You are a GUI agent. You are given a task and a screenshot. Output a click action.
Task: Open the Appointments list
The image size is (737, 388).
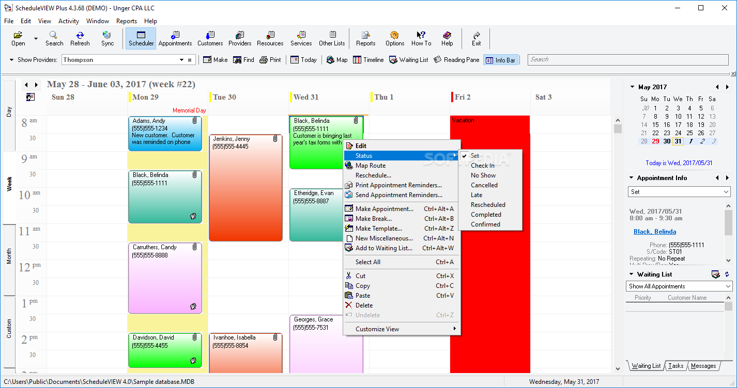click(x=175, y=39)
